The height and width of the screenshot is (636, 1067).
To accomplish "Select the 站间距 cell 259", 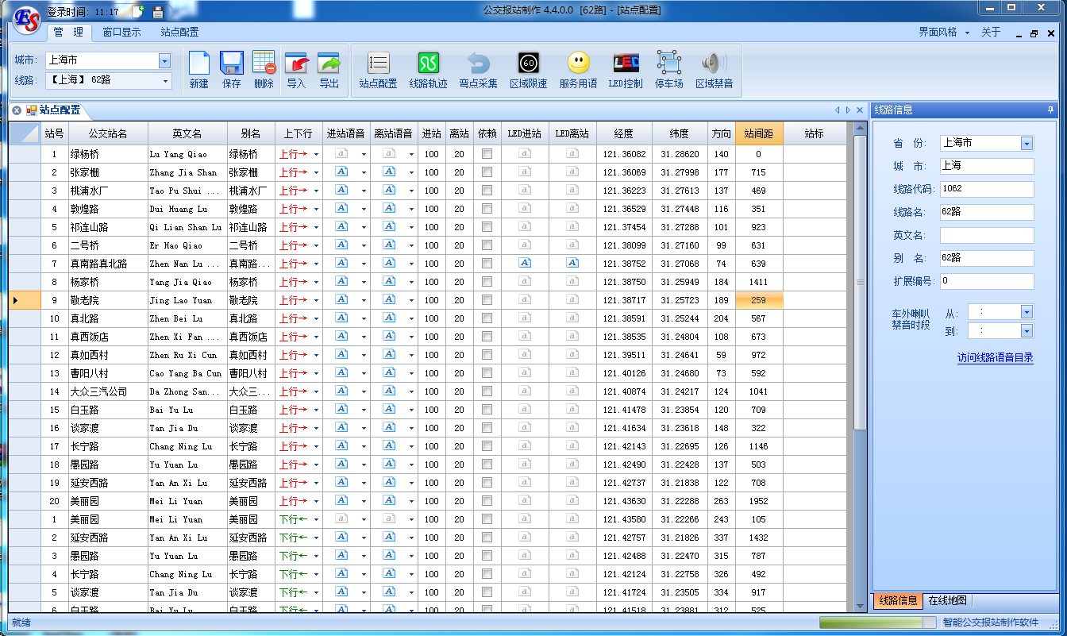I will (759, 300).
